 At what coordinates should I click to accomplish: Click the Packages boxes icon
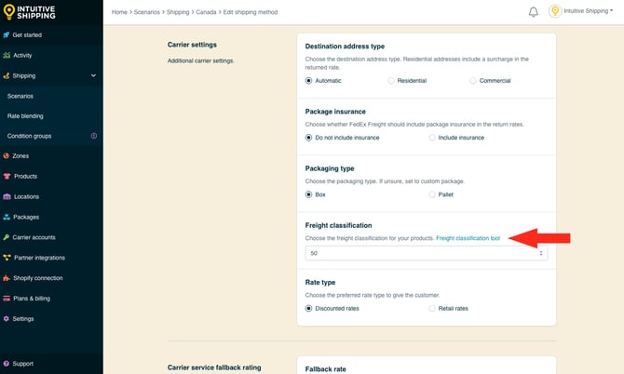pyautogui.click(x=7, y=217)
